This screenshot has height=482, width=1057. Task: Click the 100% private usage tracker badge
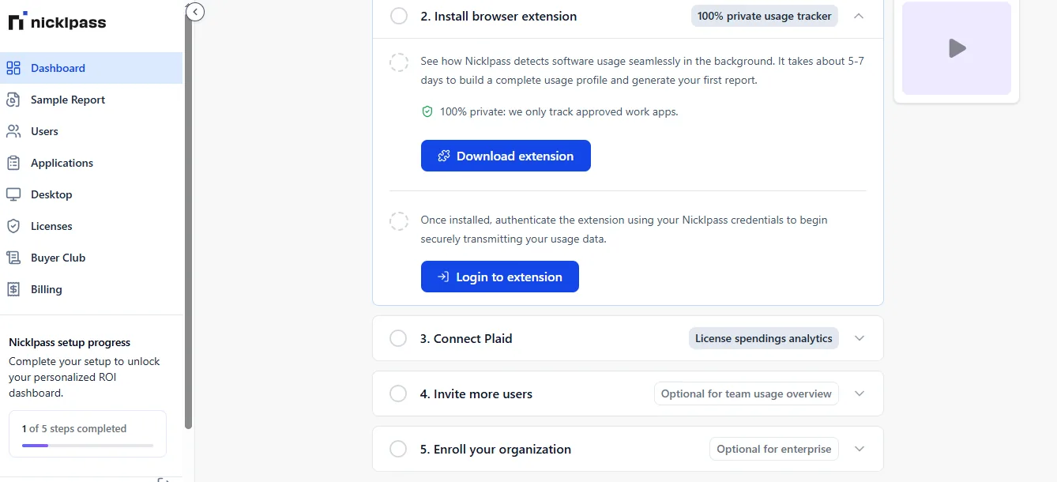[x=765, y=16]
